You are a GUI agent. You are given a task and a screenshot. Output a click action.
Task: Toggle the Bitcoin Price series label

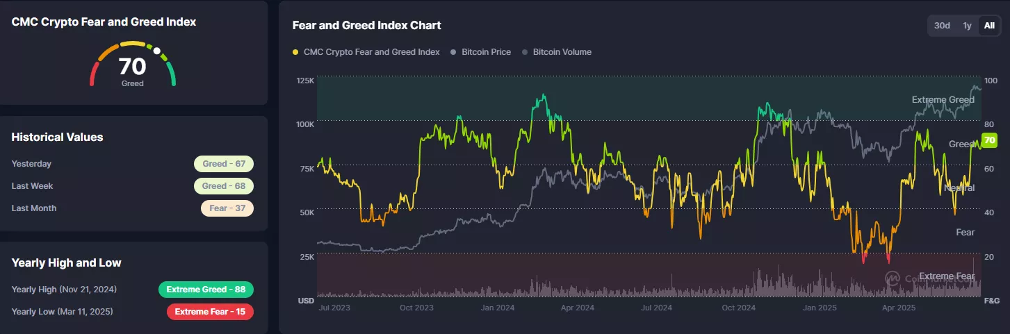pos(486,52)
